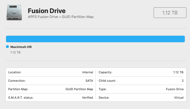
Task: Click the Type: label
Action: point(103,89)
